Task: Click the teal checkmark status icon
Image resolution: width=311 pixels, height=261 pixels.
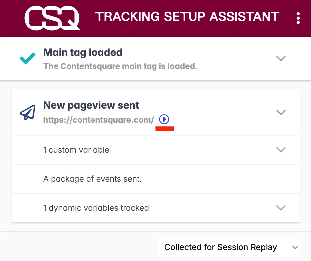Action: click(x=28, y=58)
